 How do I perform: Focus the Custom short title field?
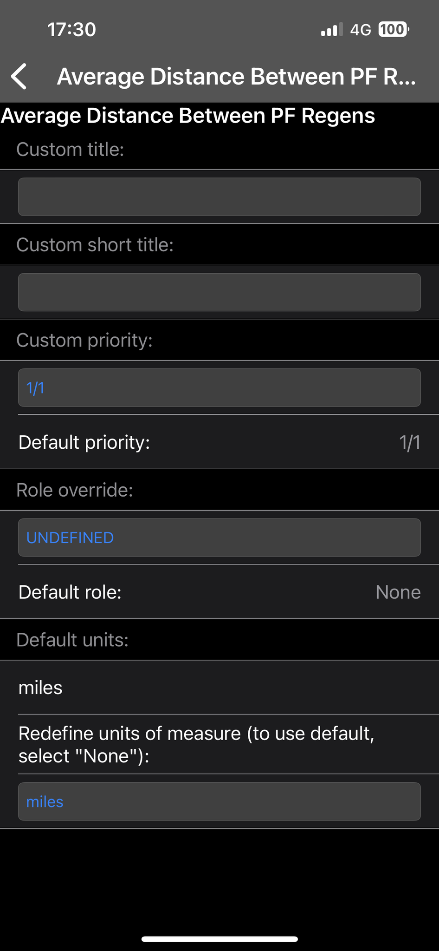point(219,292)
